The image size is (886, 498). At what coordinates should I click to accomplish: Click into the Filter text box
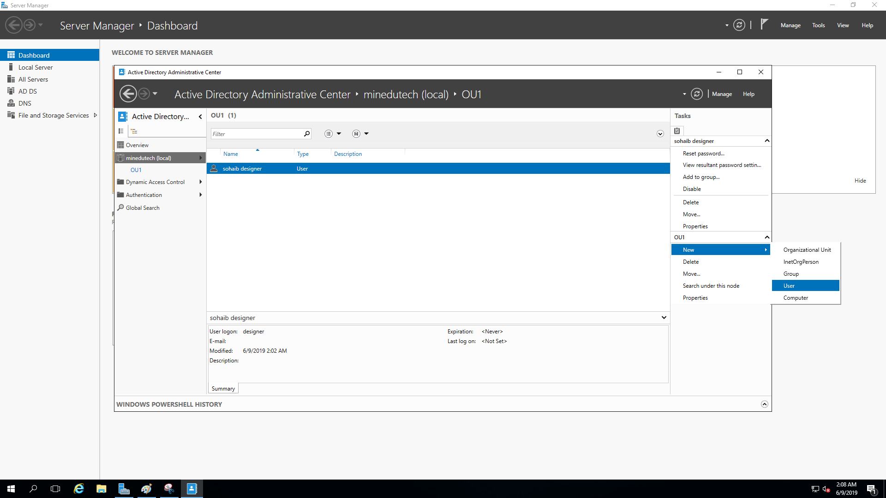(x=256, y=134)
